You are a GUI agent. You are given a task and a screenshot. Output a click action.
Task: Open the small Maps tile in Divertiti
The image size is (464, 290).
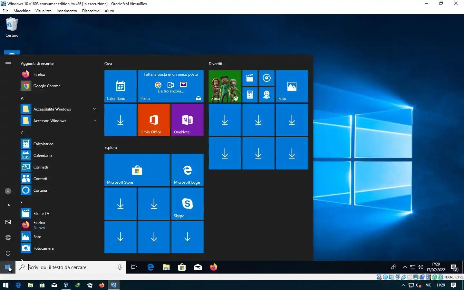click(x=266, y=95)
